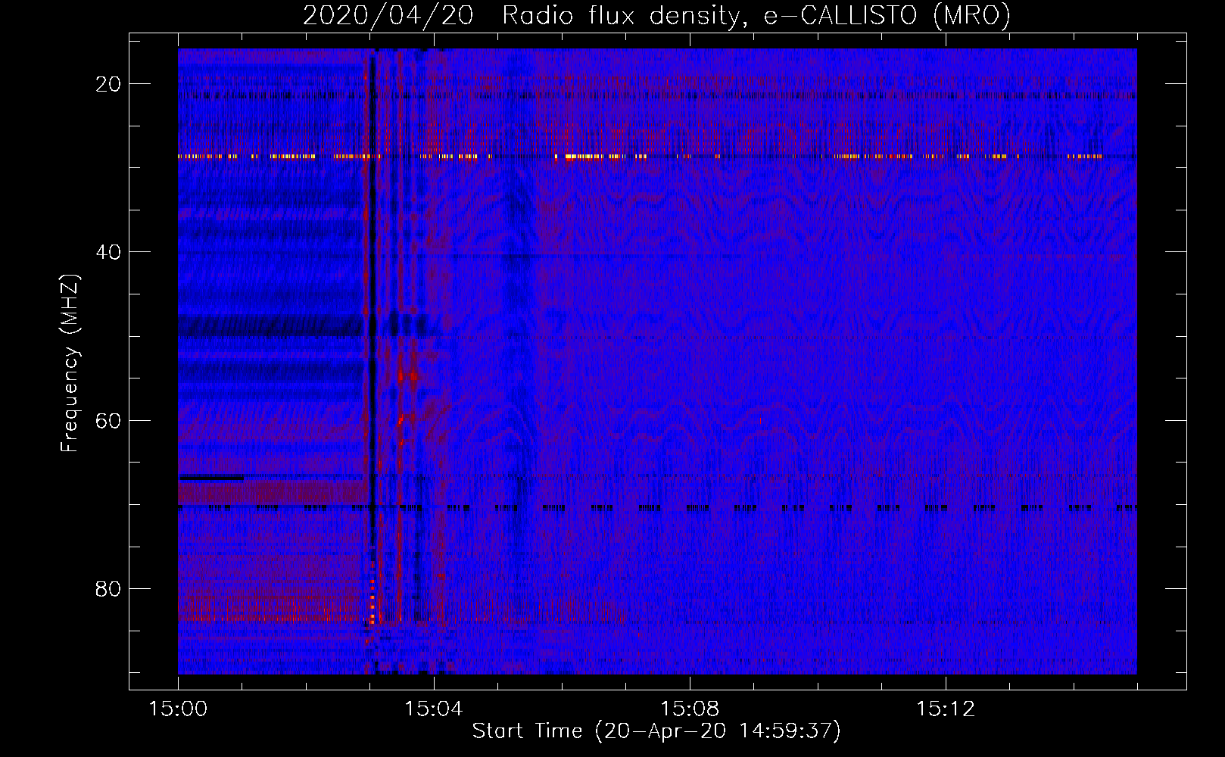Click the 'Start Time (20-Apr-20 14:59:37)' axis label

pos(656,731)
